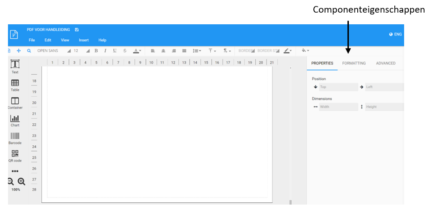The image size is (428, 213).
Task: Click the Width input field
Action: (x=338, y=107)
